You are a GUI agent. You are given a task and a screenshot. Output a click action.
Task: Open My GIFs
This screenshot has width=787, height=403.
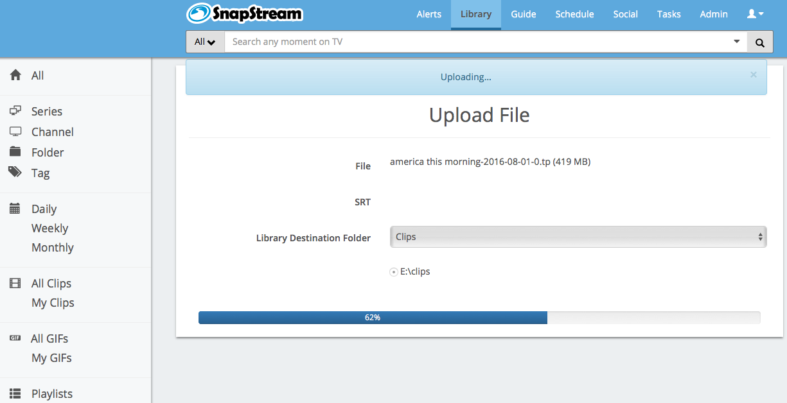tap(52, 358)
